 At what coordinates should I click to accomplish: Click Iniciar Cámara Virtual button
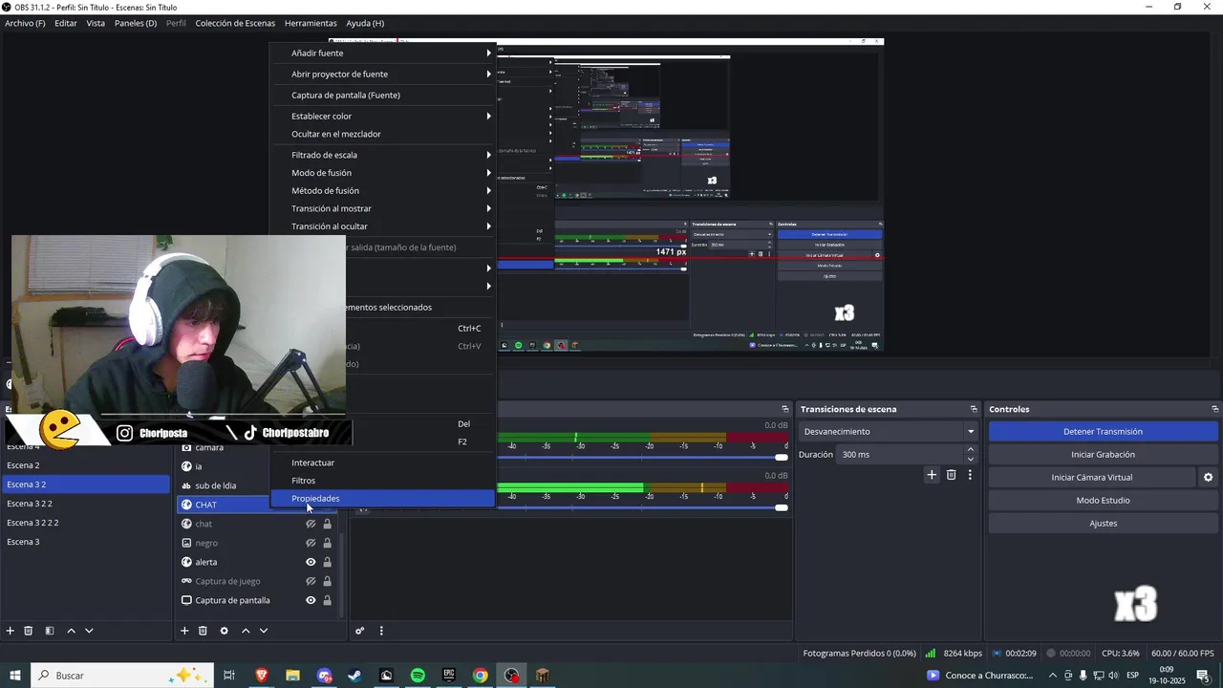pyautogui.click(x=1092, y=478)
